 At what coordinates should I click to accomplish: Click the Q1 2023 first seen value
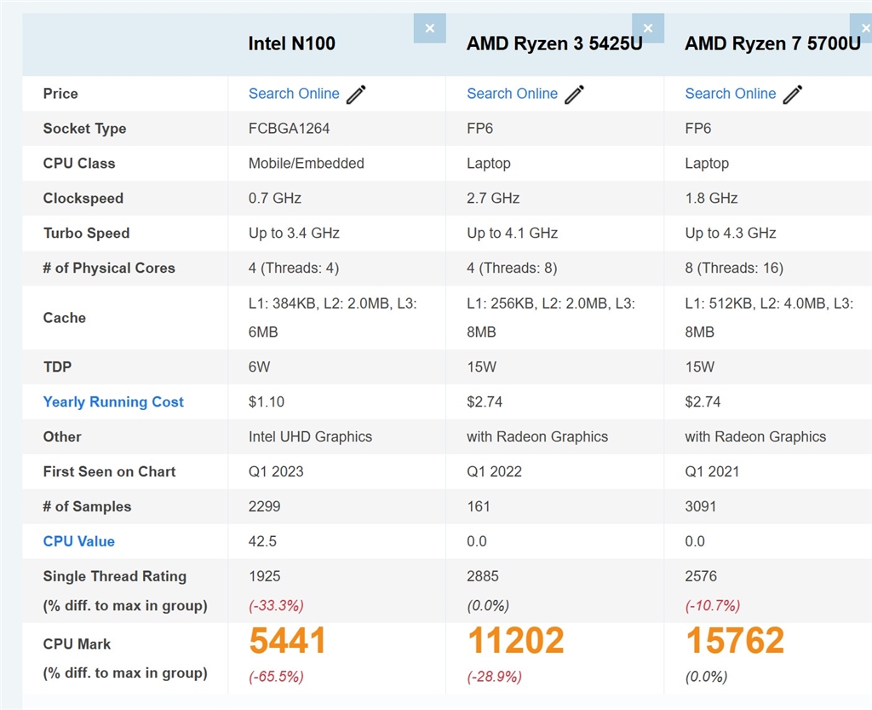276,472
